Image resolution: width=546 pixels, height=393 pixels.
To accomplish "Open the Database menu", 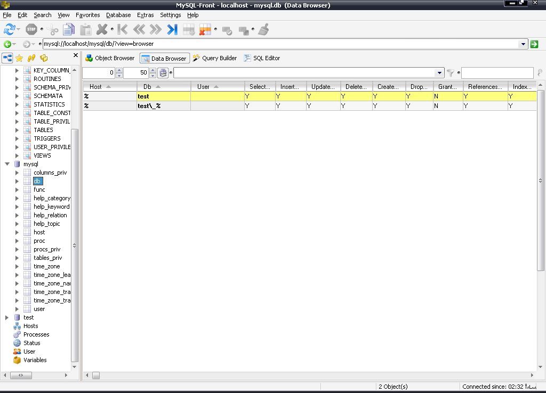I will coord(118,15).
